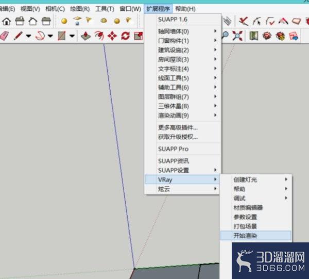
Task: Open the dropdown arrow beside the pencil tool
Action: [28, 36]
